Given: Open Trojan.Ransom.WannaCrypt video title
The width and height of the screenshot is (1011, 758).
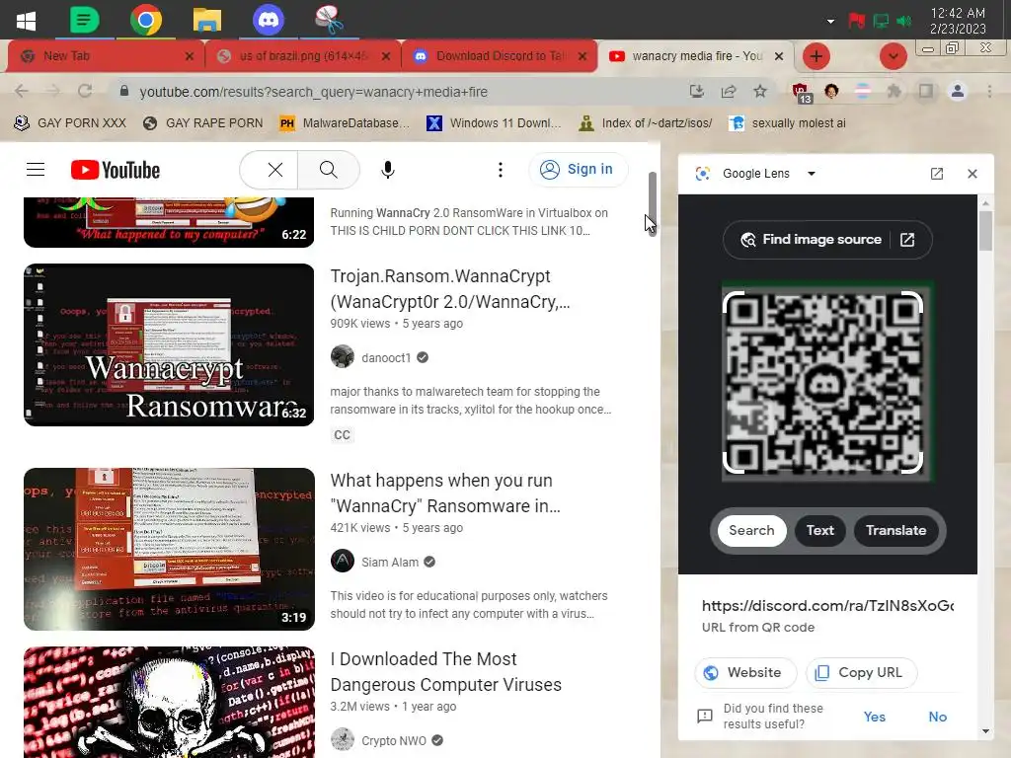Looking at the screenshot, I should point(450,289).
